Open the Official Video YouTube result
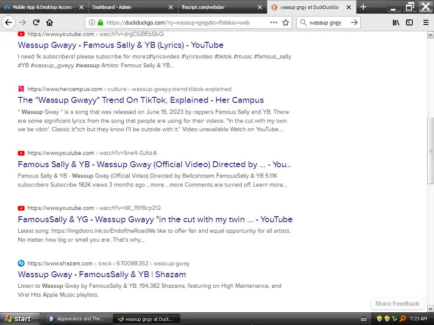Screen dimensions: 434x325 (154, 165)
